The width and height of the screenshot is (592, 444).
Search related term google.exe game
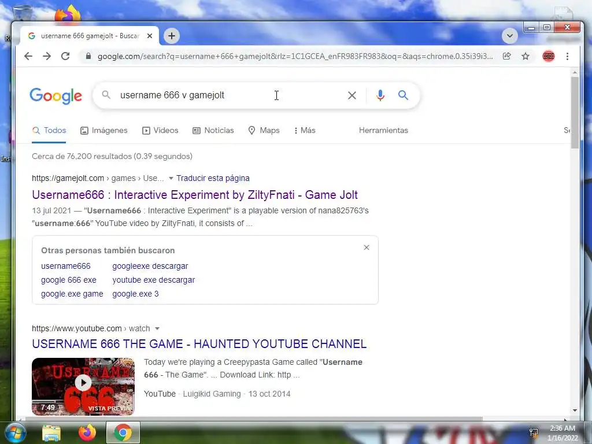click(x=72, y=294)
